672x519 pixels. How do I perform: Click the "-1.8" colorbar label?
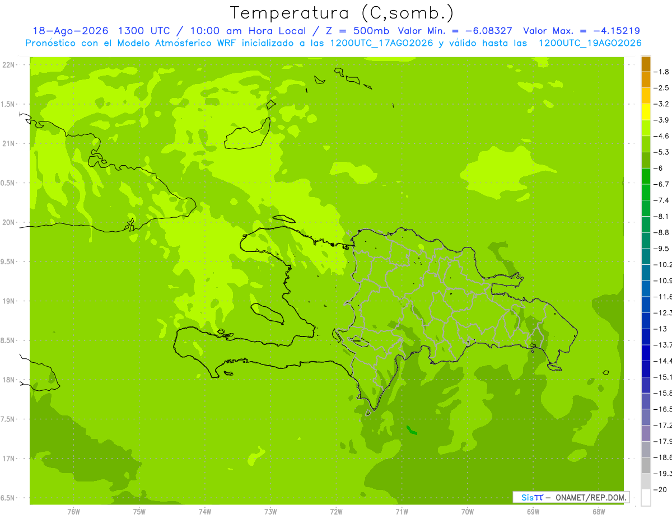coord(661,72)
